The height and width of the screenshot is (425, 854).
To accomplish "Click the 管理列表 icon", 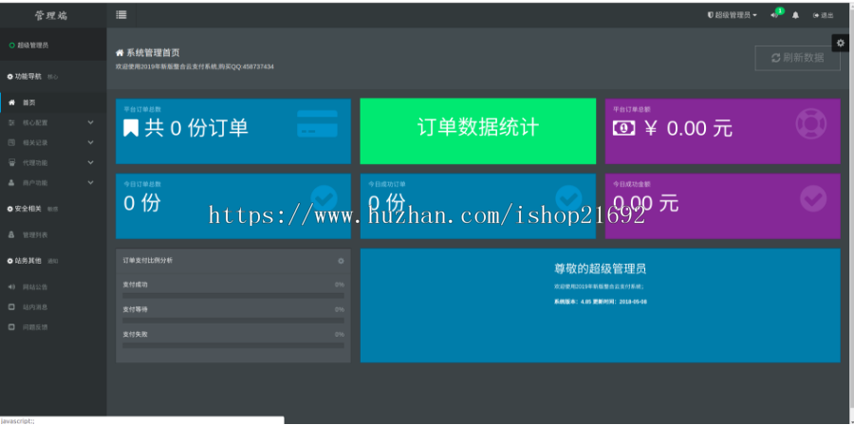I will click(x=12, y=235).
